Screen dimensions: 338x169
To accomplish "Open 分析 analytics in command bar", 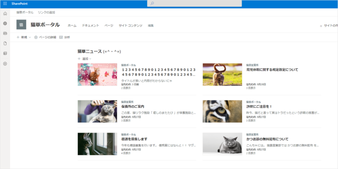I will (x=65, y=38).
